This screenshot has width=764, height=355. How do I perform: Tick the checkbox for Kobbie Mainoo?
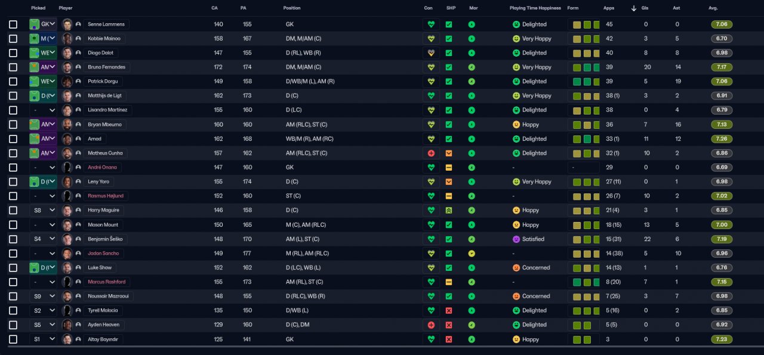coord(13,39)
